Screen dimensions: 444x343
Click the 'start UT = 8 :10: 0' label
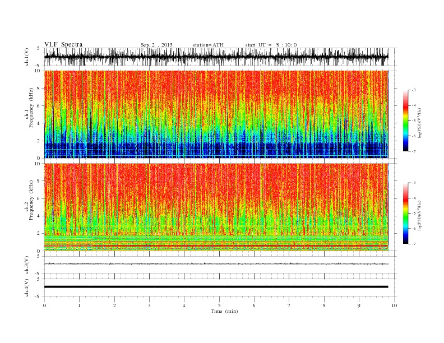click(271, 45)
